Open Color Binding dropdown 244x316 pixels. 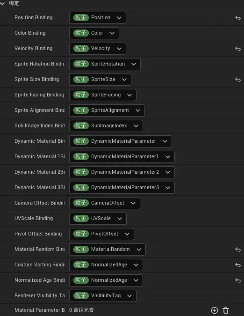coord(94,33)
